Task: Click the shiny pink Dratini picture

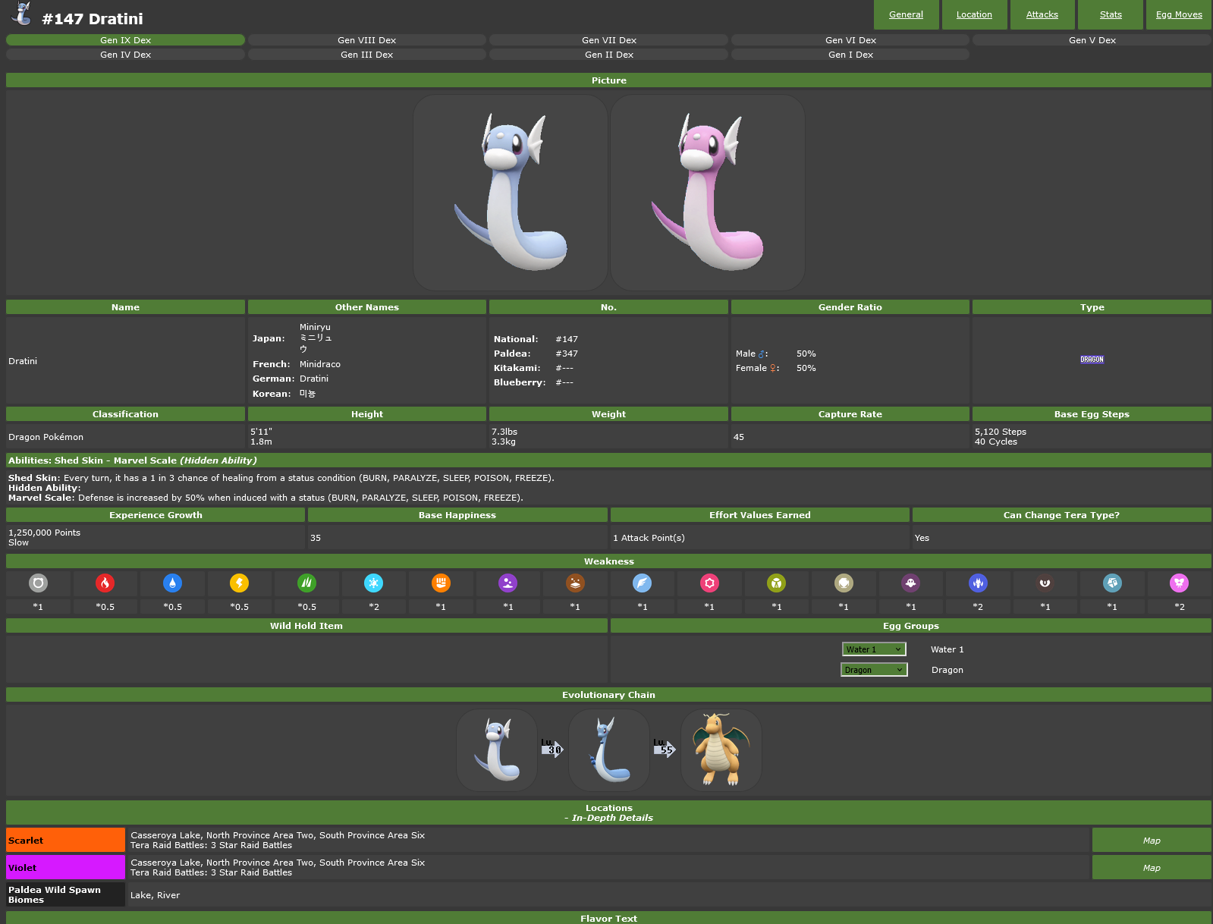Action: pyautogui.click(x=708, y=193)
